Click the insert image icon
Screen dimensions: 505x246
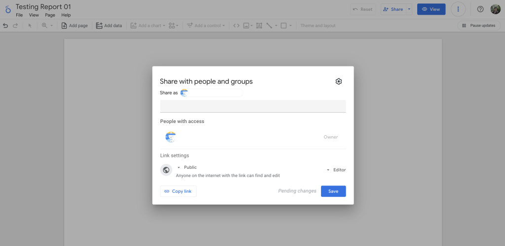[246, 26]
